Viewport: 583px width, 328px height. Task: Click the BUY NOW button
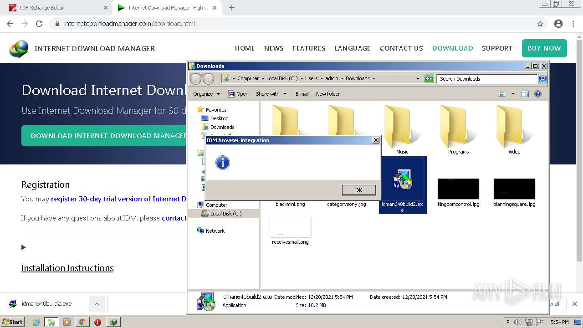(x=544, y=48)
